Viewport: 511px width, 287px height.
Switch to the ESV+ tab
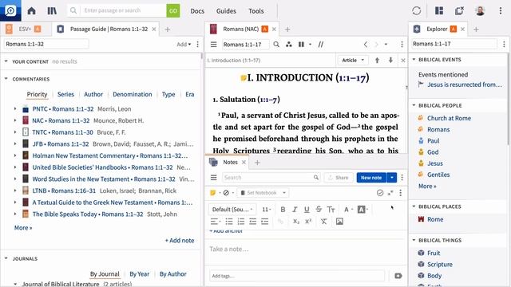pyautogui.click(x=25, y=29)
